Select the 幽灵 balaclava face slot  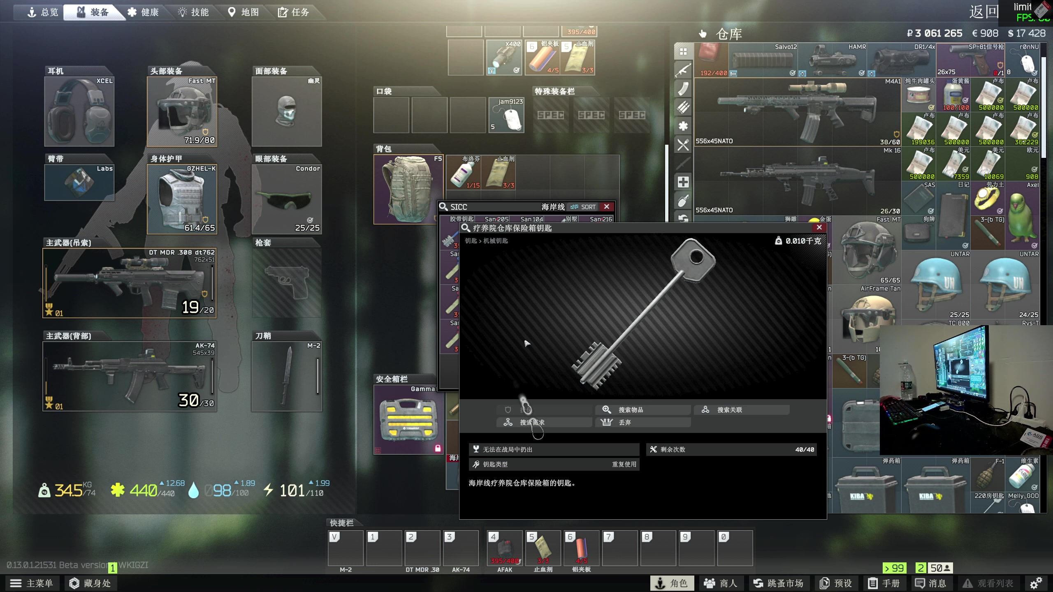287,111
